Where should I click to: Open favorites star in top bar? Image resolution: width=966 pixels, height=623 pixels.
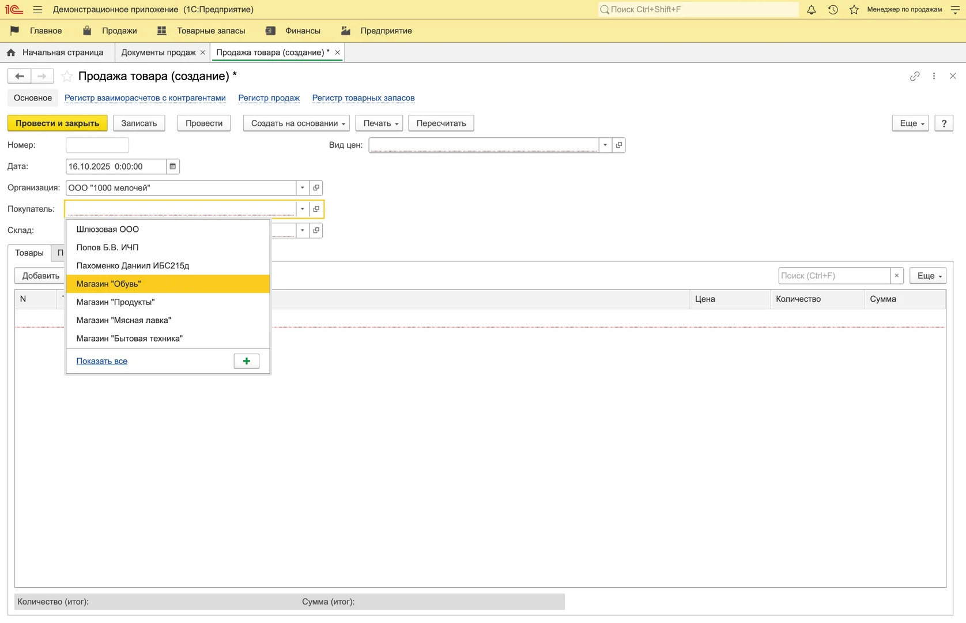click(854, 9)
